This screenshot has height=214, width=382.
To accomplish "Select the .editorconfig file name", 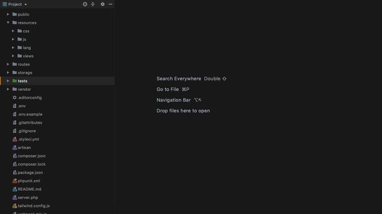I will click(30, 97).
